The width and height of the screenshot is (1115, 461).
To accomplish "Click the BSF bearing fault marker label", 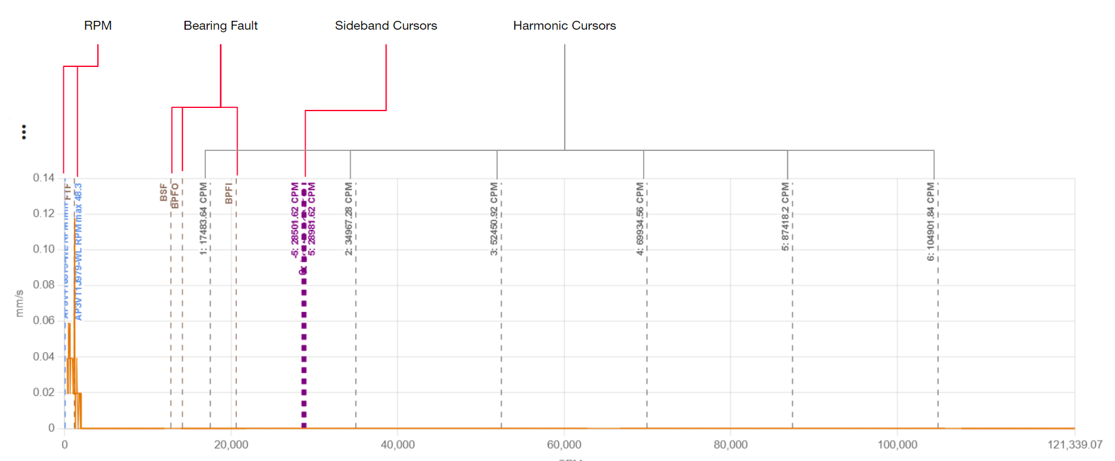I will pos(164,193).
